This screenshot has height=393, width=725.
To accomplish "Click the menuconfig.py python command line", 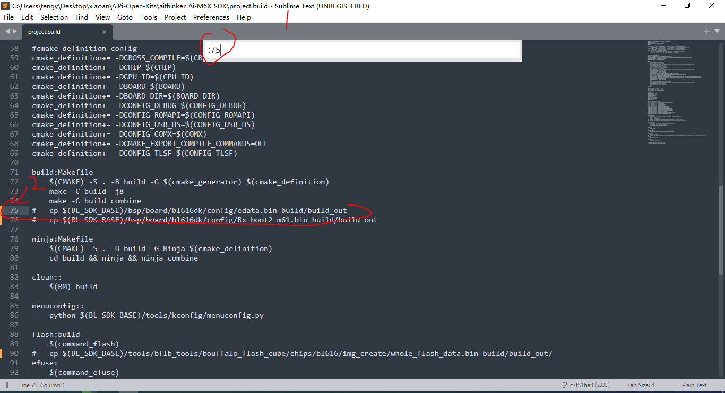I will point(157,315).
